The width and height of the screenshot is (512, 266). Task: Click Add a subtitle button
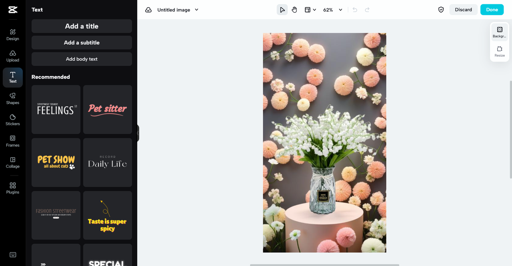coord(82,42)
